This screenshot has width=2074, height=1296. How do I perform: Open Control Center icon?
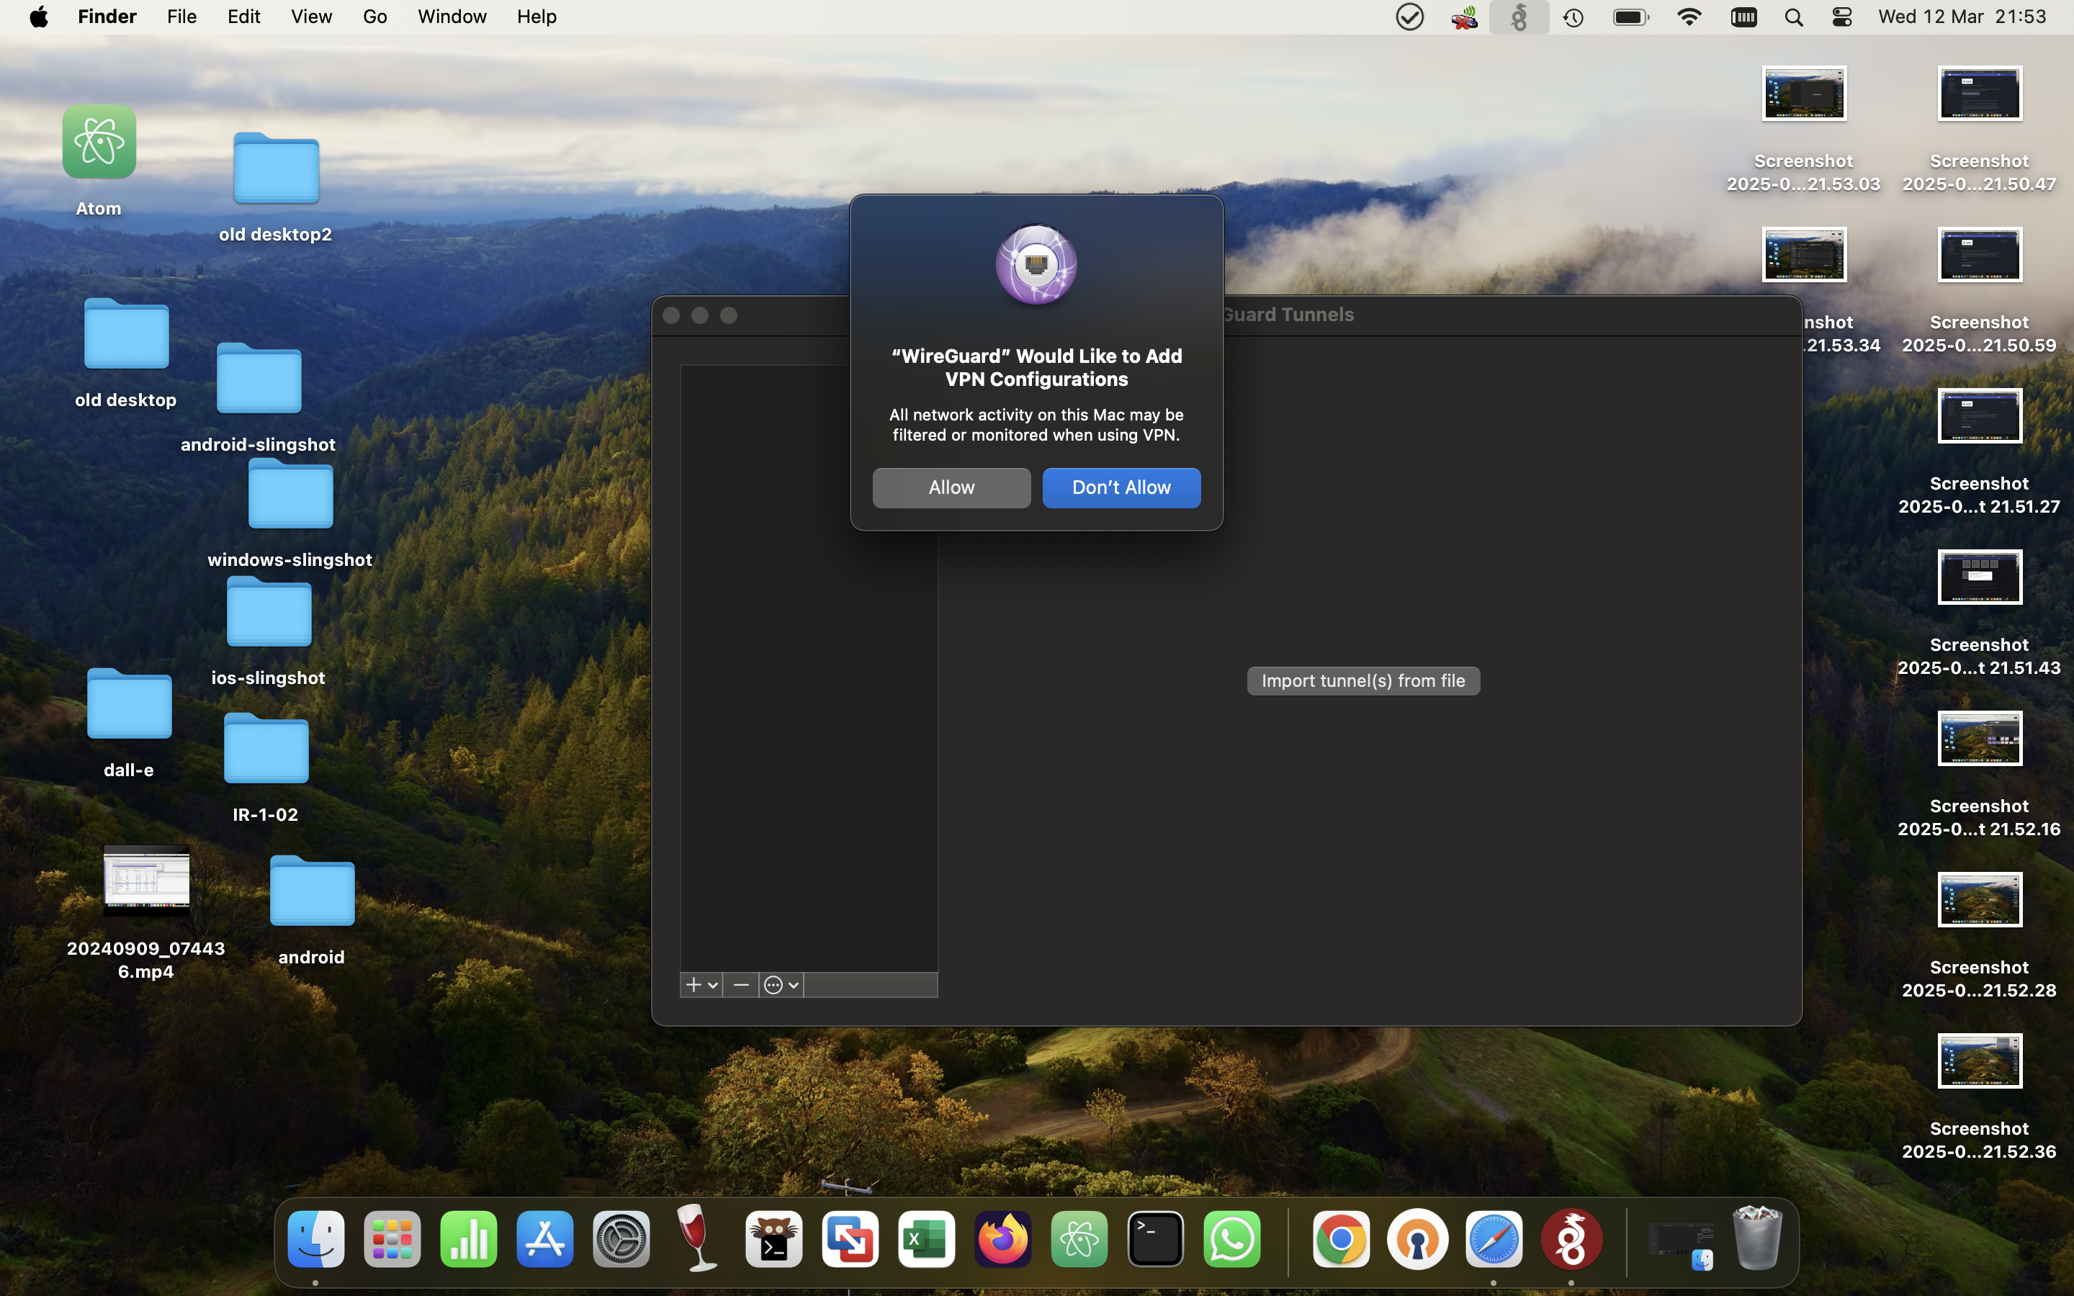pos(1841,17)
